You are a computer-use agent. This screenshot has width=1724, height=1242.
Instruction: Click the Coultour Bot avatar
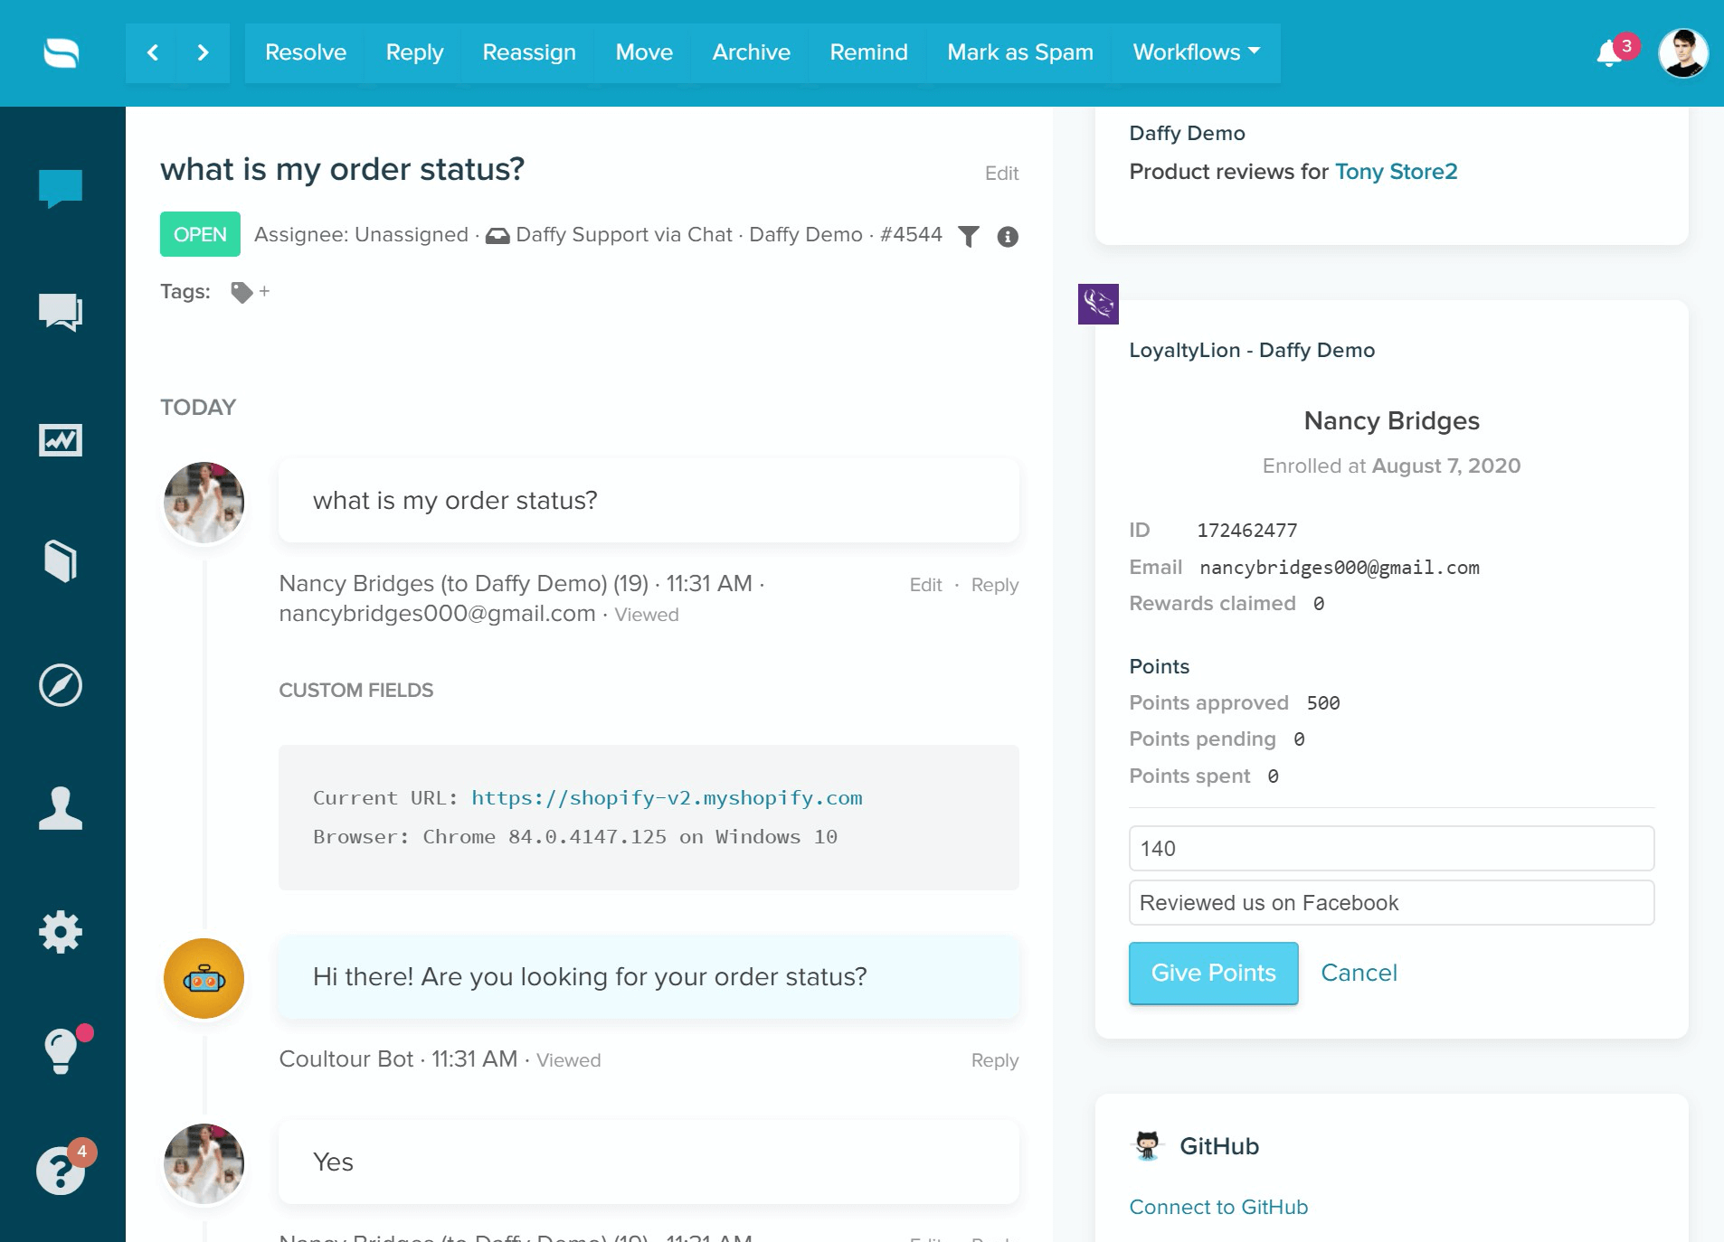coord(204,978)
